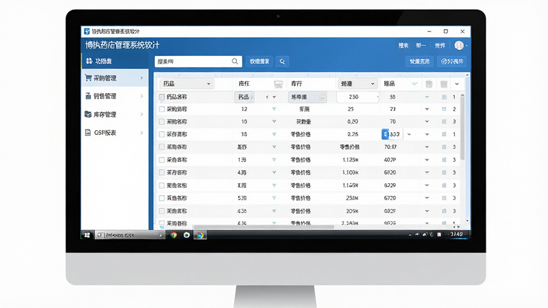Click the highlighted button in the 280 row's second column

(x=244, y=97)
